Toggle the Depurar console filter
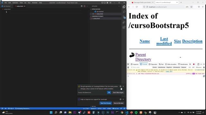The height and width of the screenshot is (115, 206). 183,67
